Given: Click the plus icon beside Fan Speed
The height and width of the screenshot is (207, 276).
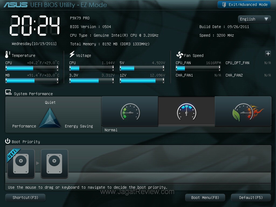Looking at the screenshot, I should tap(268, 54).
